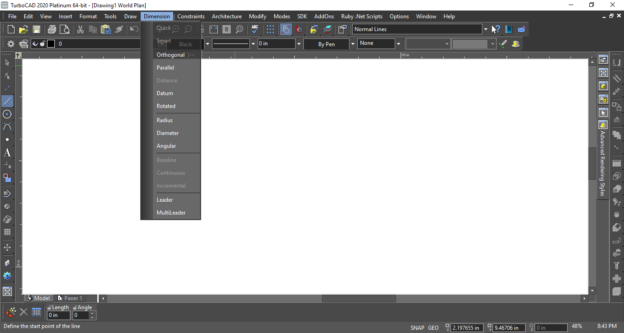Screen dimensions: 624x333
Task: Open drawing setup with the gear icon
Action: coord(11,44)
